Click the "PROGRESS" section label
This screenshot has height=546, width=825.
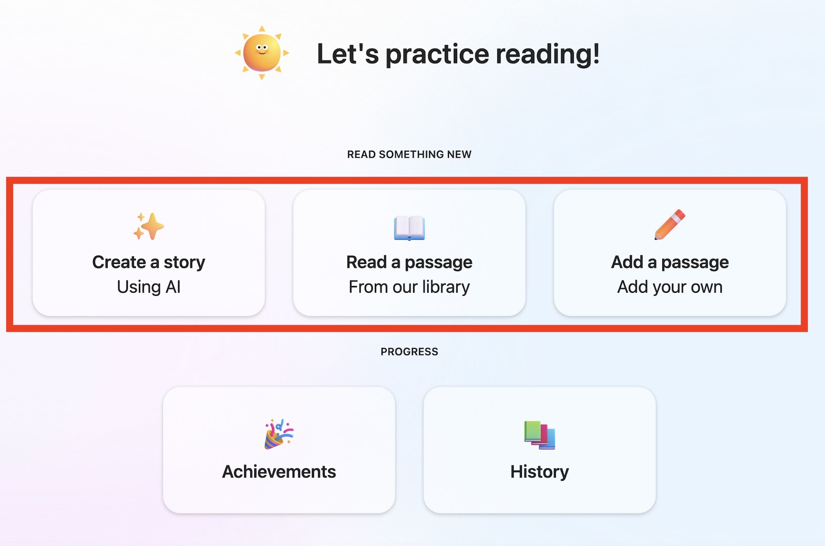pyautogui.click(x=409, y=352)
